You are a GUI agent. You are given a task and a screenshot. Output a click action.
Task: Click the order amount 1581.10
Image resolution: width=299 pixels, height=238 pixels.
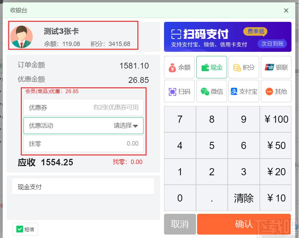[134, 66]
